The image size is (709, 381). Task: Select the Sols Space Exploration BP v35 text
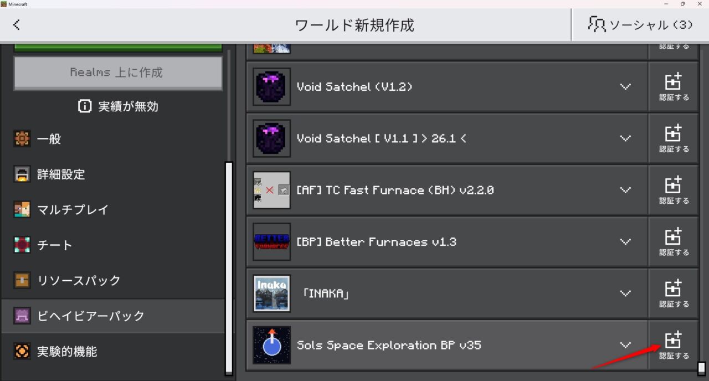click(389, 345)
